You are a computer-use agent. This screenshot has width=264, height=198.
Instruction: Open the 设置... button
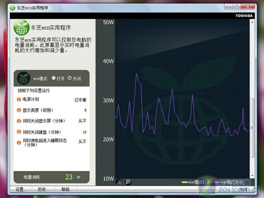click(21, 190)
